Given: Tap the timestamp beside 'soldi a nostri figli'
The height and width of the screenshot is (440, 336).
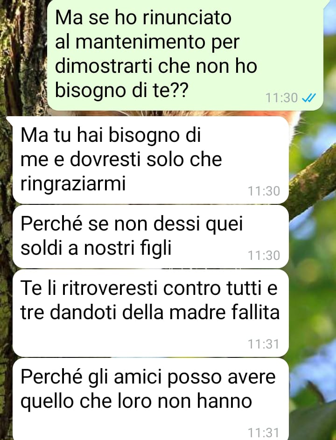Looking at the screenshot, I should pyautogui.click(x=264, y=255).
